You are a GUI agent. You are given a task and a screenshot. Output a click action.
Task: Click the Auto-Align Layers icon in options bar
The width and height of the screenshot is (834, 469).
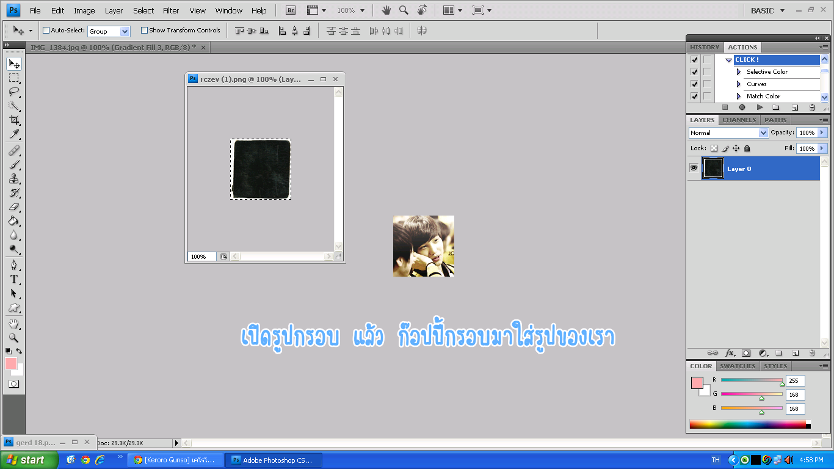pyautogui.click(x=421, y=31)
